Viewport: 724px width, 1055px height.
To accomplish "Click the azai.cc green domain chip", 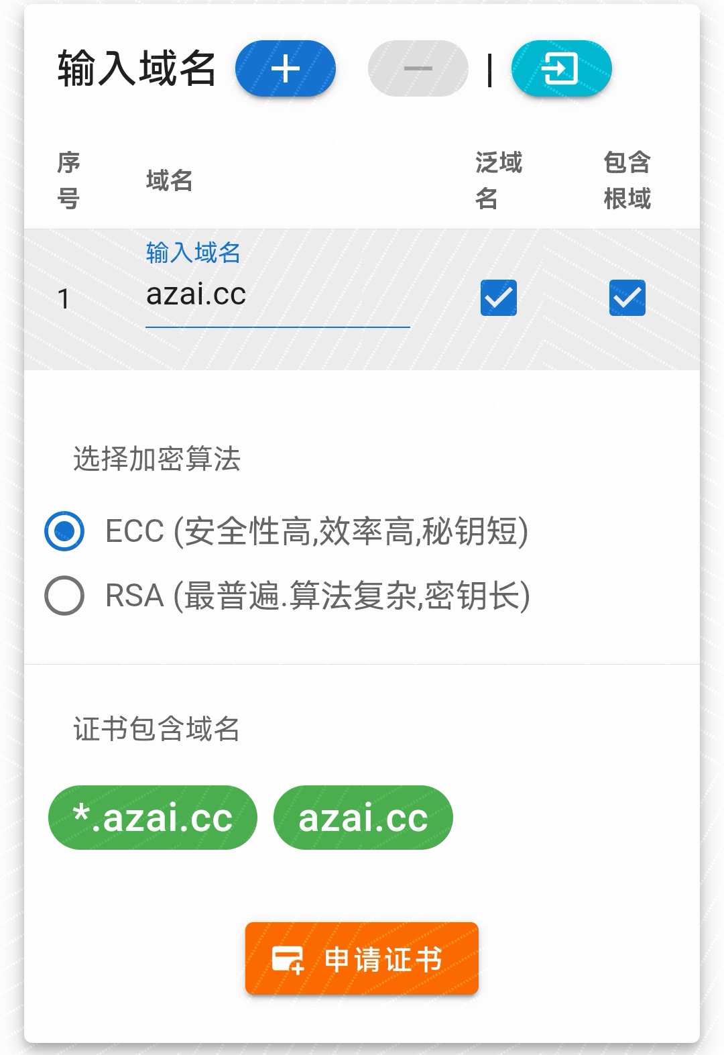I will 363,818.
